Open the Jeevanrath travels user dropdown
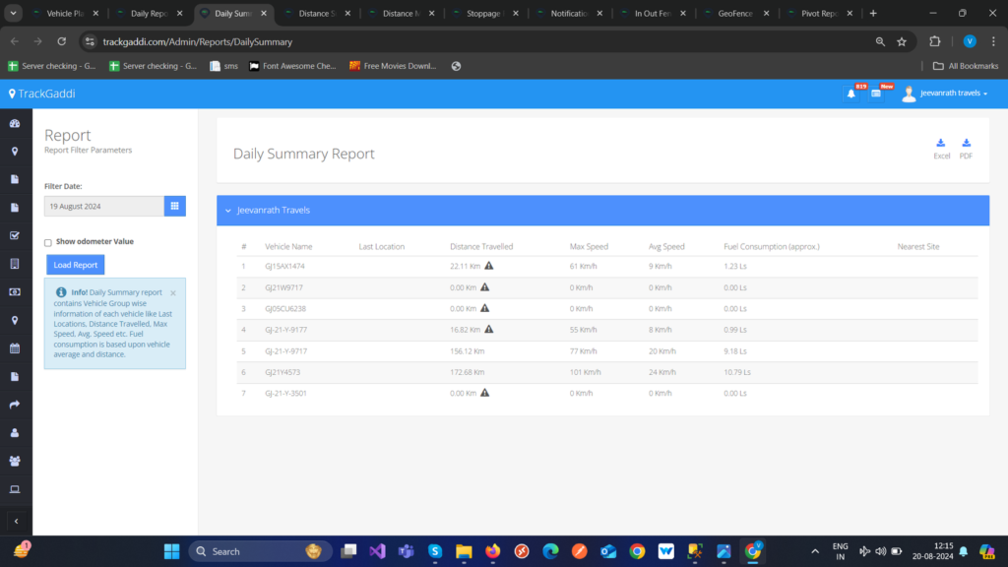The height and width of the screenshot is (567, 1008). pos(945,94)
